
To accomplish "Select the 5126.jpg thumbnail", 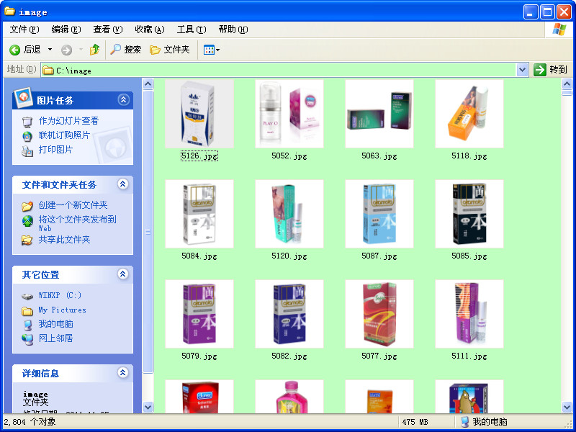I will click(x=199, y=114).
